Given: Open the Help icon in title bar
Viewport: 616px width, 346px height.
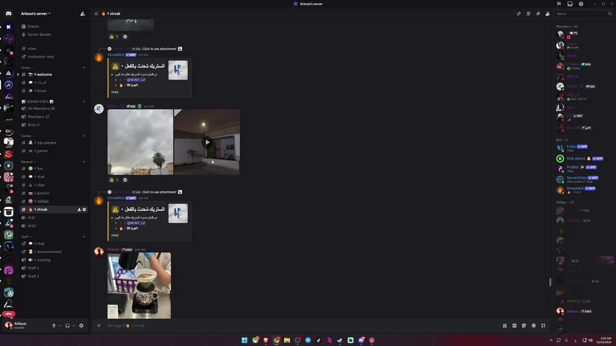Looking at the screenshot, I should (581, 4).
